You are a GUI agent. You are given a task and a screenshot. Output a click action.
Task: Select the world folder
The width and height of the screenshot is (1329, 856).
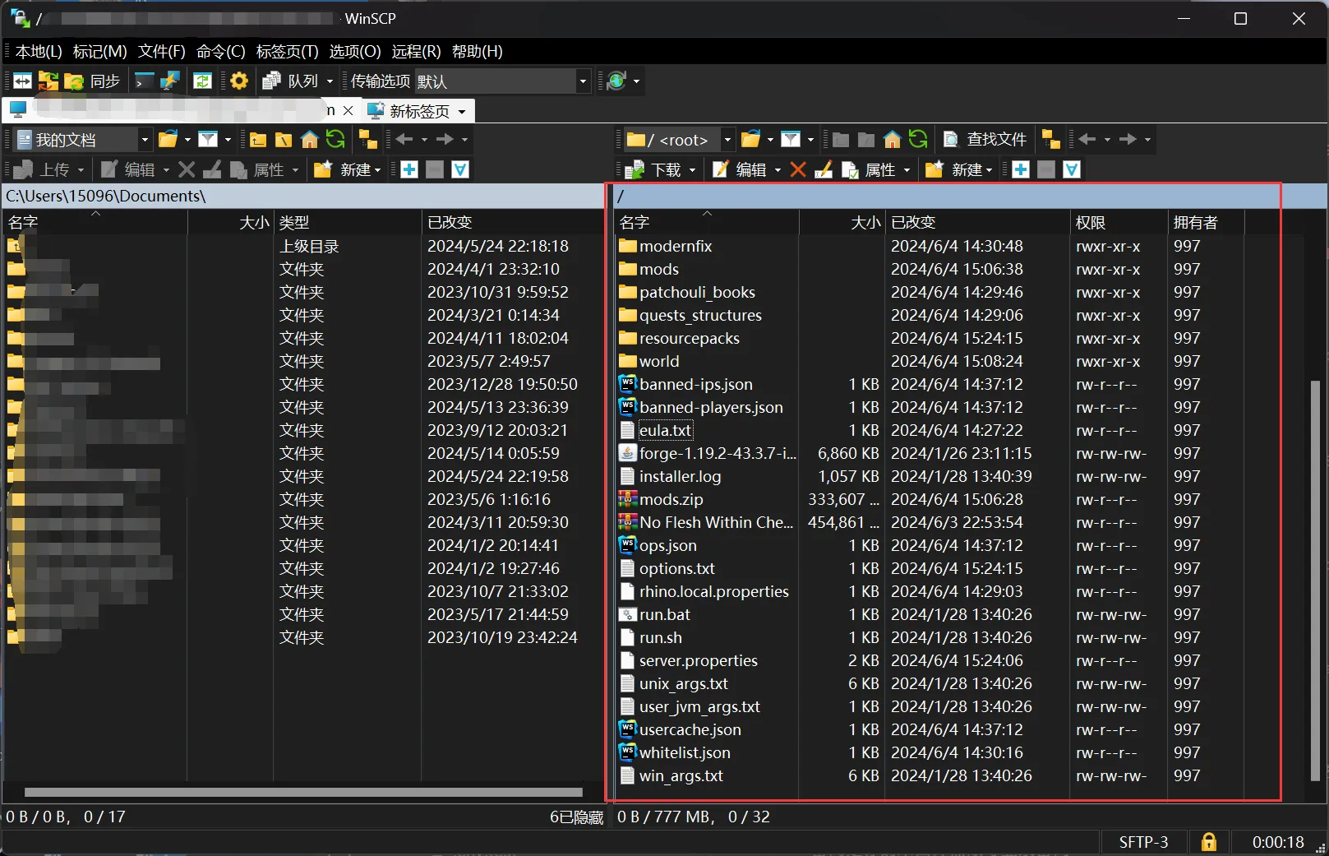coord(659,361)
